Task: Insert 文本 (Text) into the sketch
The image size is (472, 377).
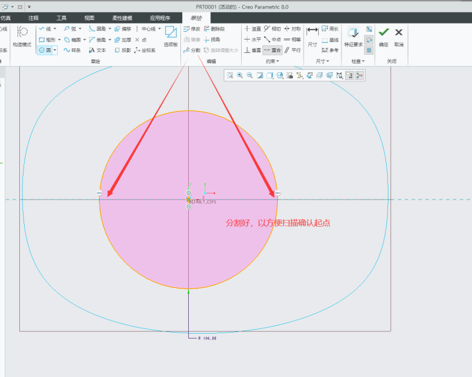Action: (97, 51)
